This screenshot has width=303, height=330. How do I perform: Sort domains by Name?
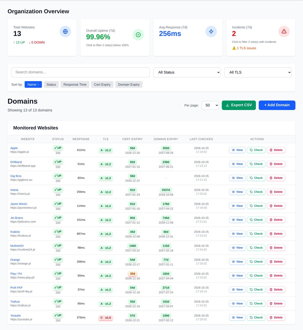tap(33, 85)
